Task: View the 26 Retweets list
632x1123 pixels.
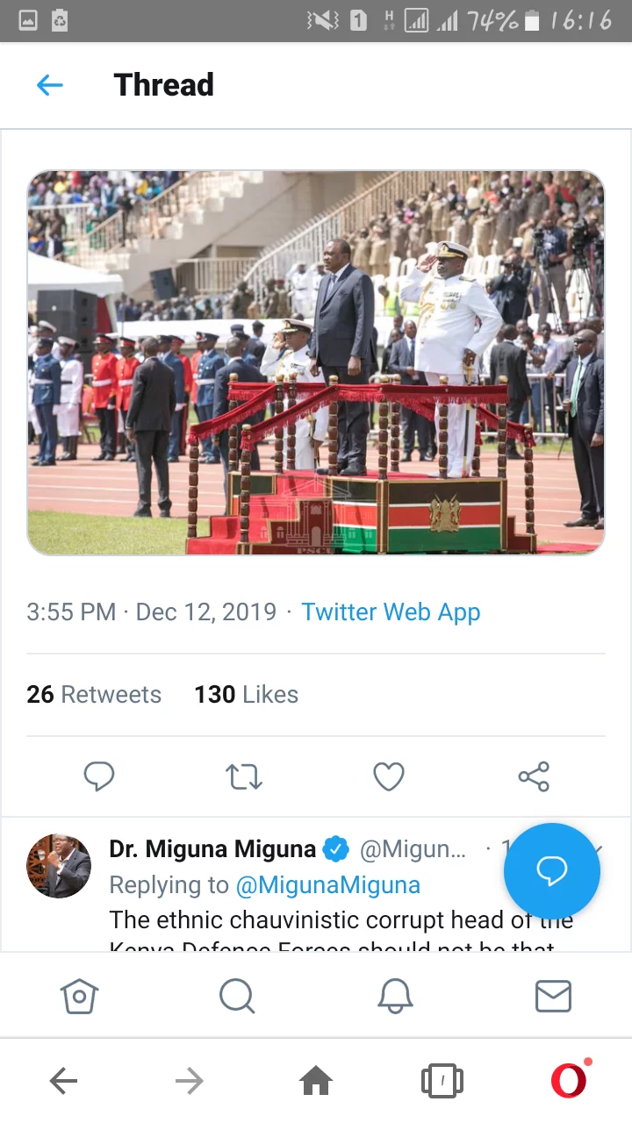Action: point(94,694)
